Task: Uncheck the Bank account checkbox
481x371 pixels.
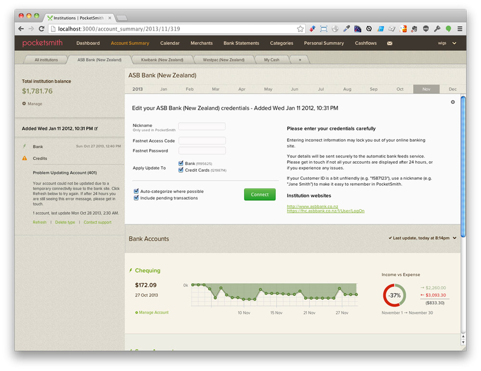Action: tap(181, 164)
